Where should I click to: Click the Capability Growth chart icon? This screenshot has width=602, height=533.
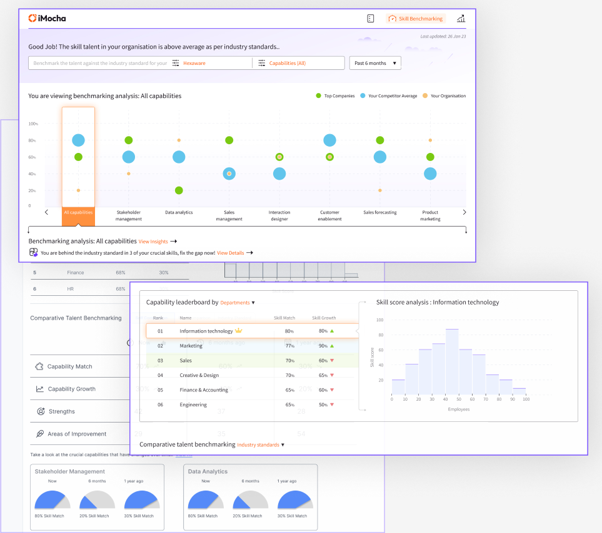coord(39,389)
